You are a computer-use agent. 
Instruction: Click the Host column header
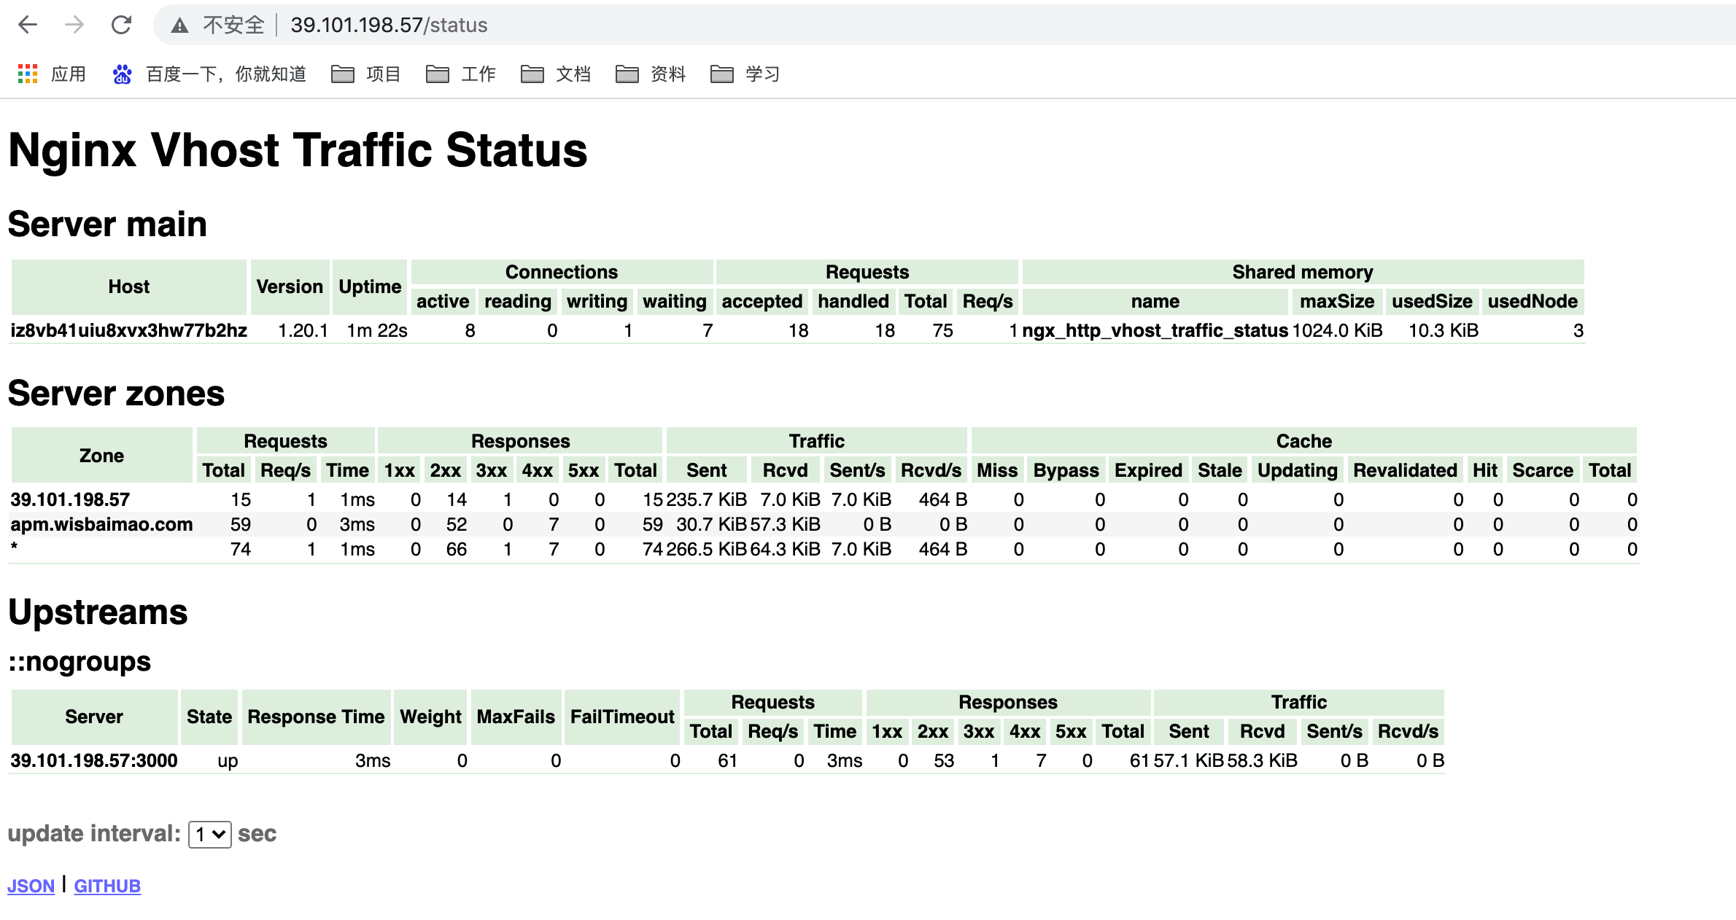coord(128,286)
